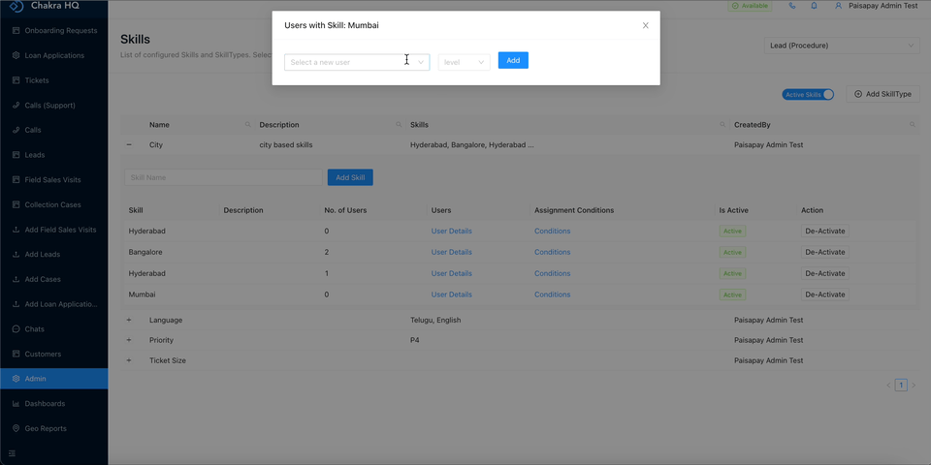The image size is (931, 465).
Task: Click the 'P4' skills cell
Action: point(414,340)
